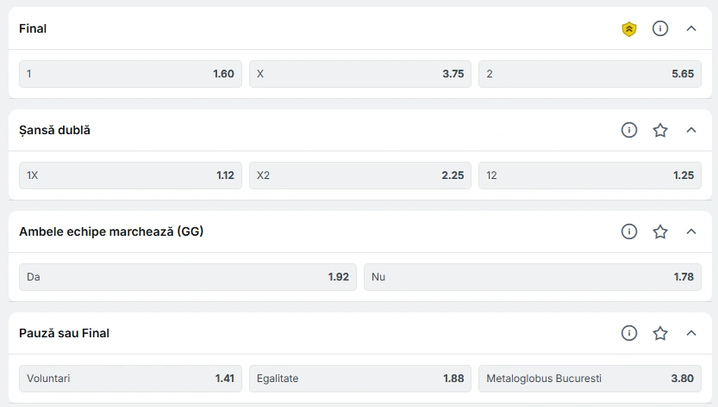Open info icon for Șansă dublă
The width and height of the screenshot is (718, 407).
click(629, 130)
